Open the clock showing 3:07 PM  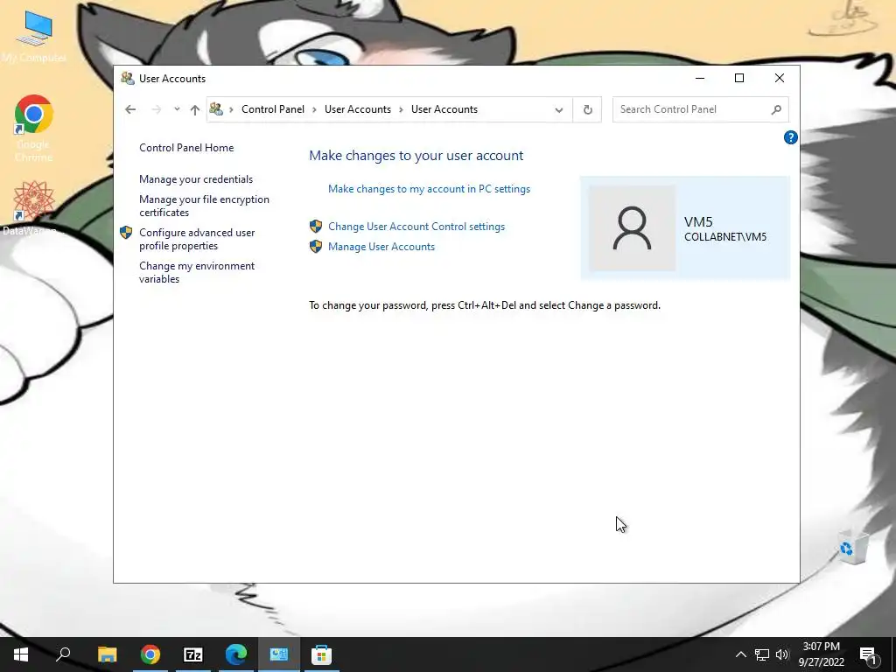pos(821,654)
